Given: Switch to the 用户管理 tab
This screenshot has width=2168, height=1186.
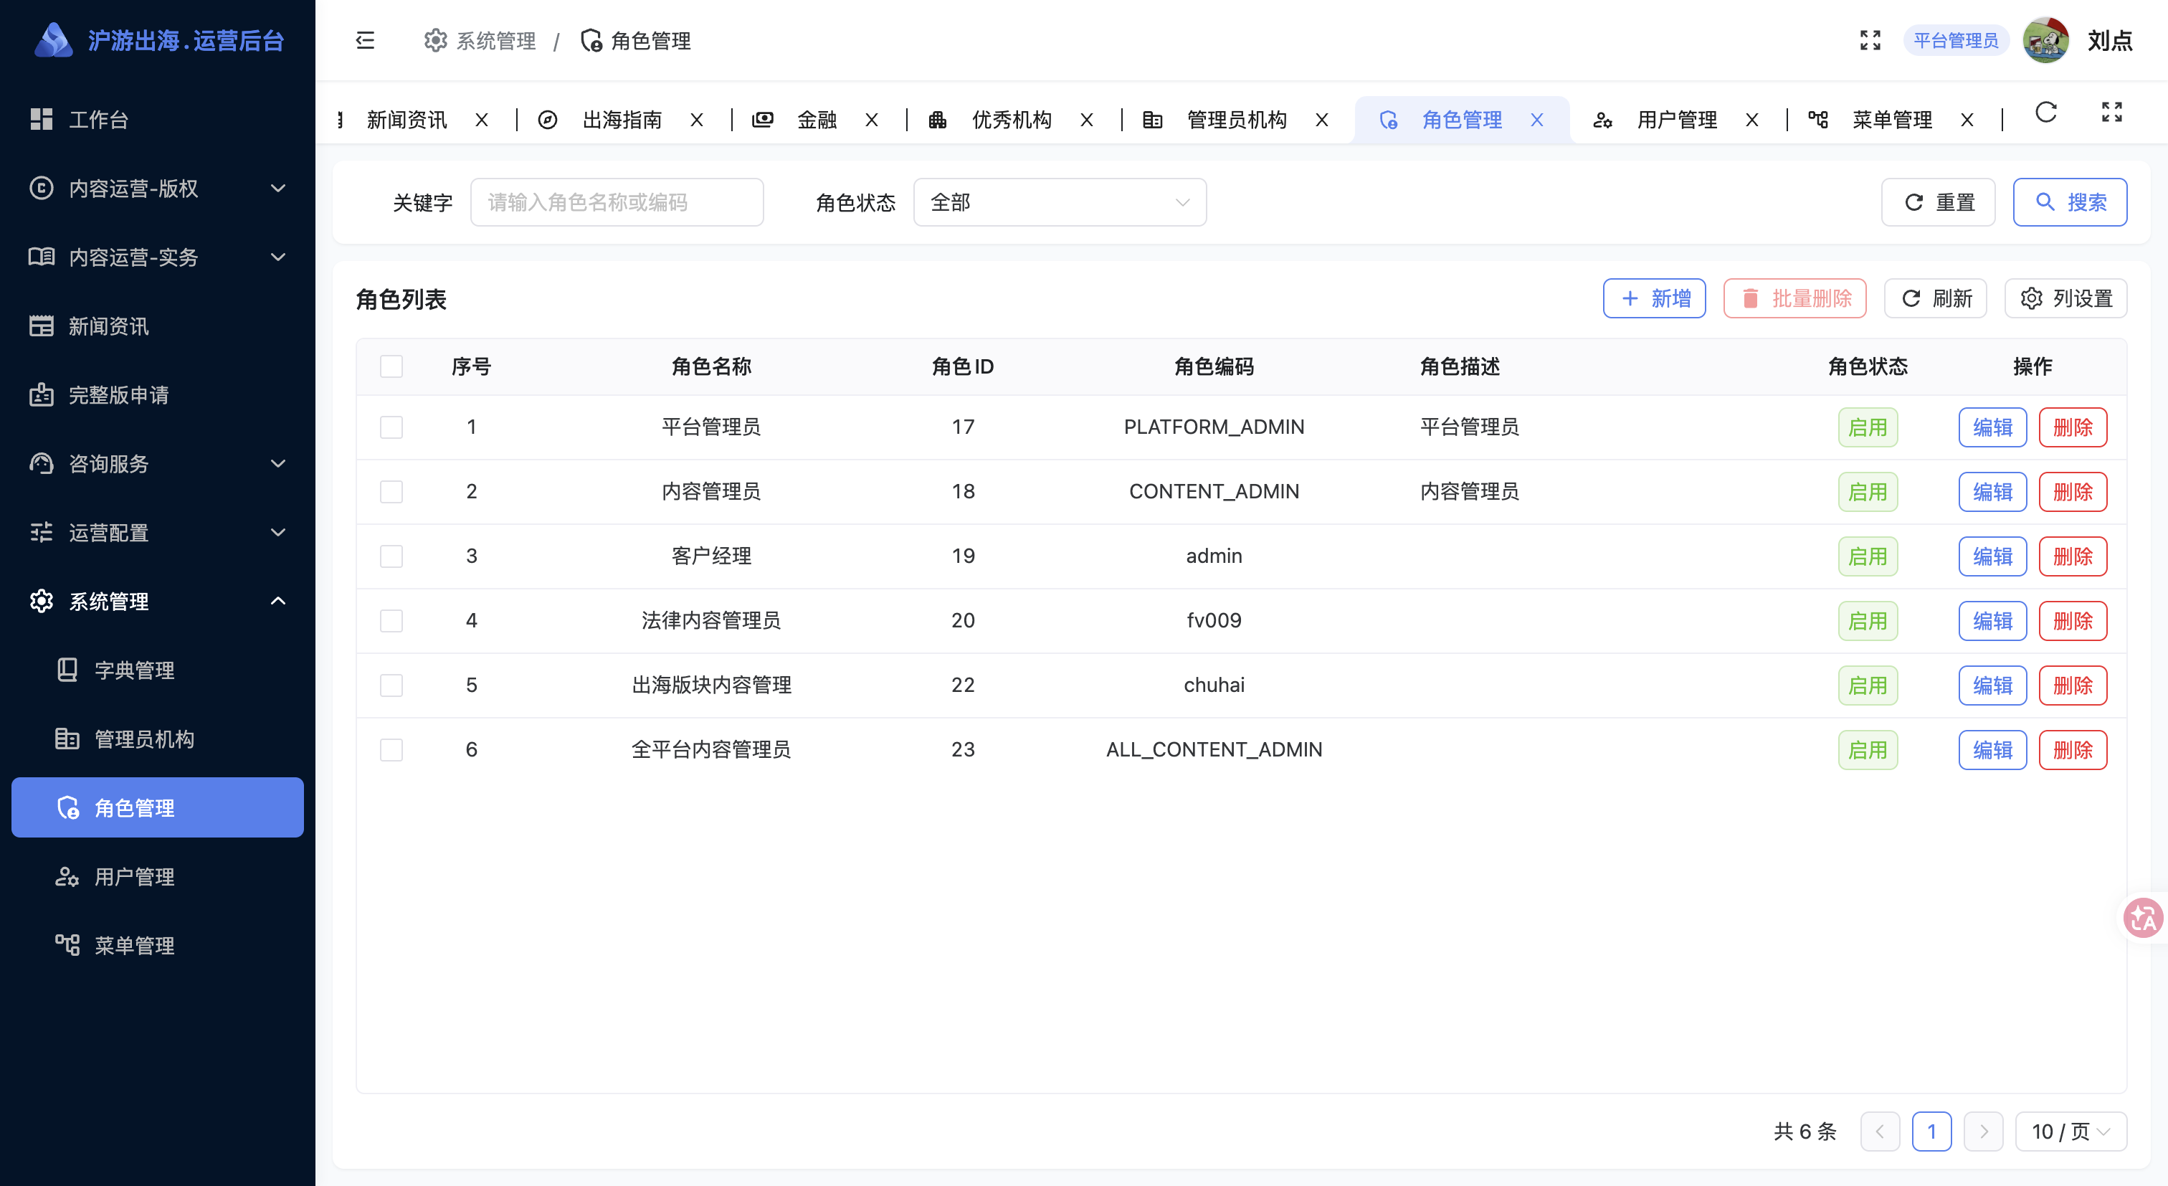Looking at the screenshot, I should (x=1676, y=120).
